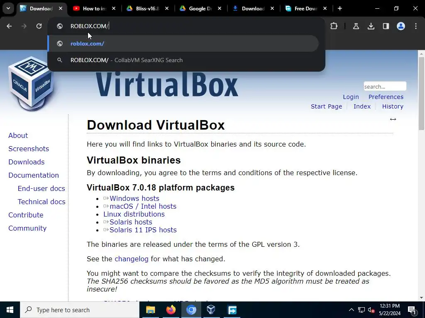Open About in the sidebar
The height and width of the screenshot is (318, 425).
point(18,135)
